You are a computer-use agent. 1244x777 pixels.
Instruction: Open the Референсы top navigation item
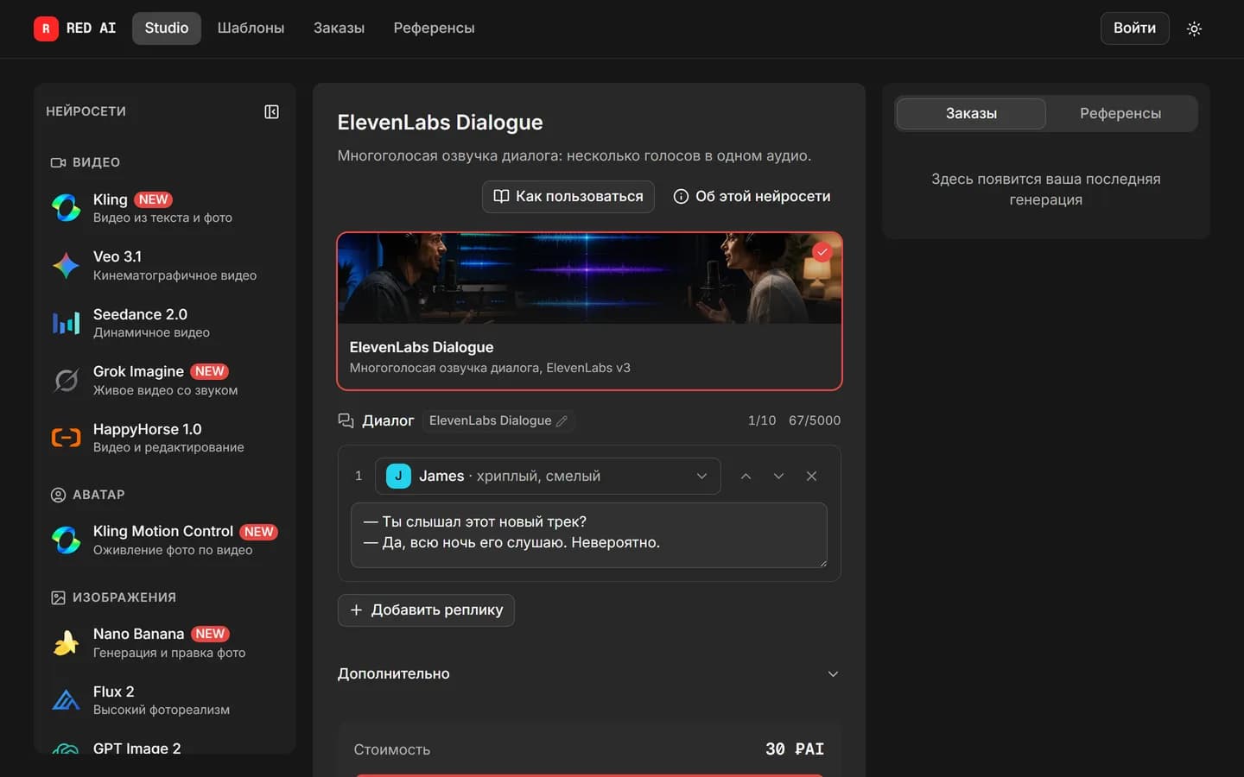coord(434,28)
